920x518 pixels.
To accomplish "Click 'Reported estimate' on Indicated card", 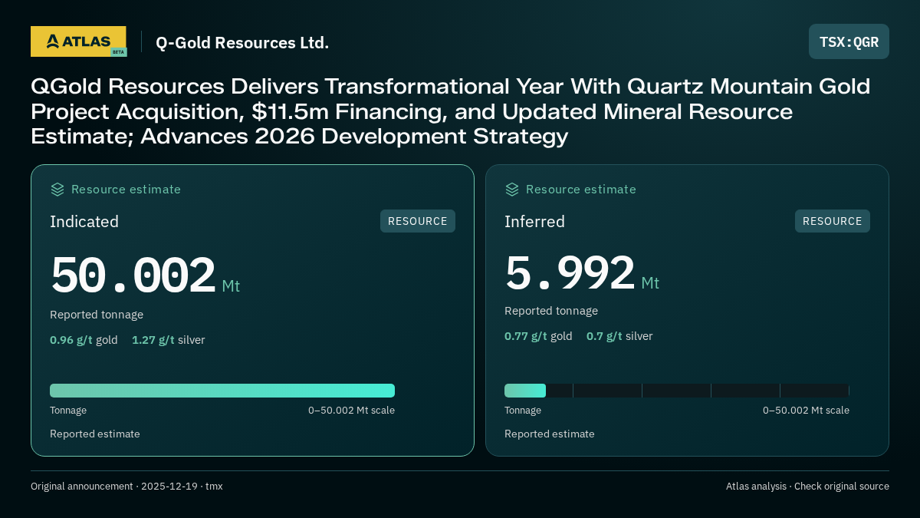I will click(95, 434).
